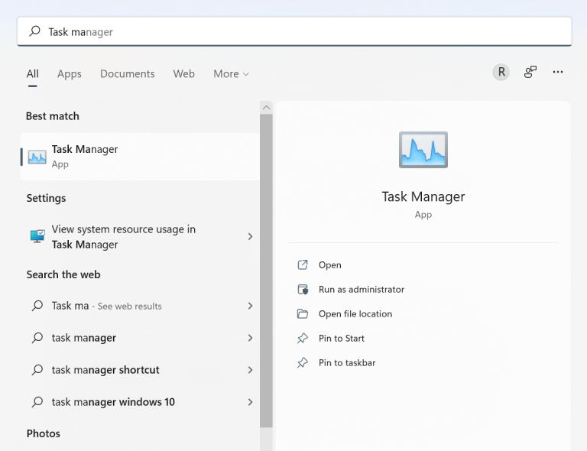587x451 pixels.
Task: Click search icon beside 'task manager' suggestion
Action: 37,338
